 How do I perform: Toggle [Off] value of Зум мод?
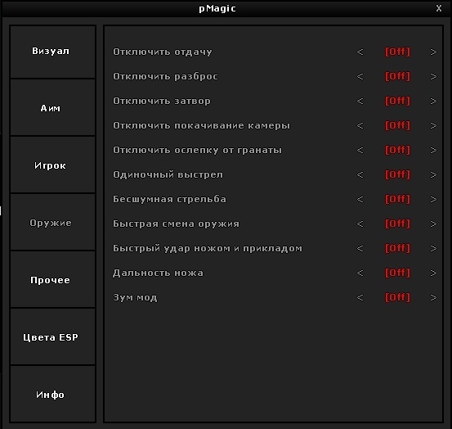click(x=397, y=297)
